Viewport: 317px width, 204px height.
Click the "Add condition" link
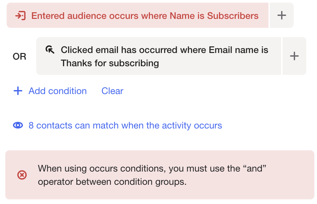(x=57, y=91)
